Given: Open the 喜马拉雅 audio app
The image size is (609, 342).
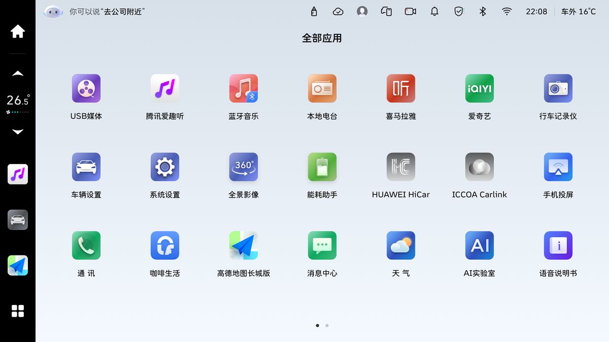Looking at the screenshot, I should [x=401, y=89].
